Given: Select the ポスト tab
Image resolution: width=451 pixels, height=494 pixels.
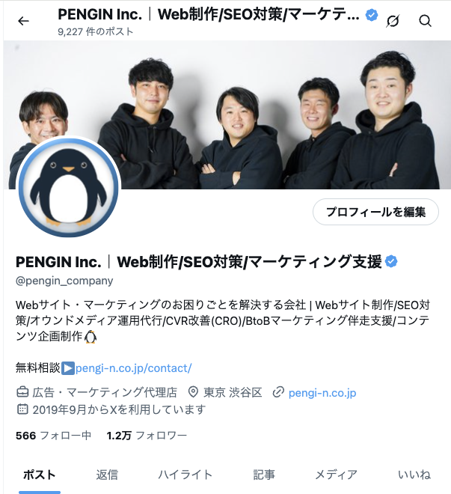Looking at the screenshot, I should tap(40, 475).
